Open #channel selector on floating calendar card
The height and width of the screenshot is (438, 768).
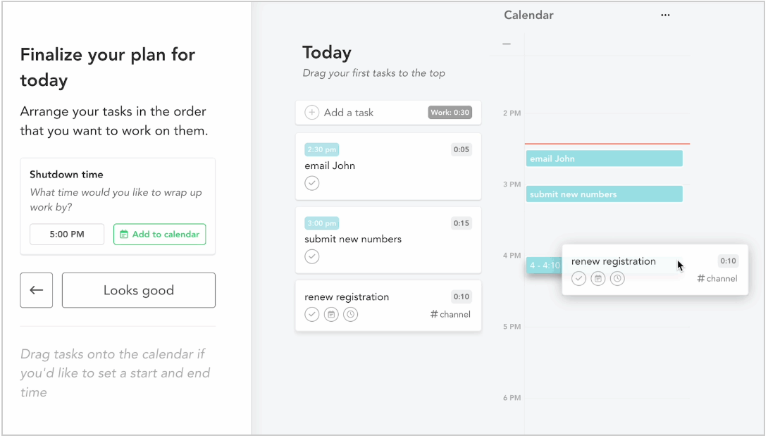[717, 278]
